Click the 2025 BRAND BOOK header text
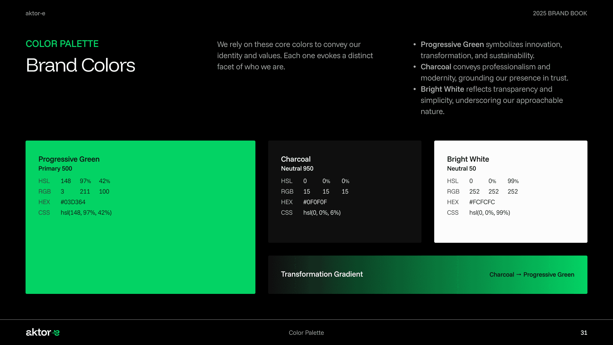This screenshot has height=345, width=613. 560,13
